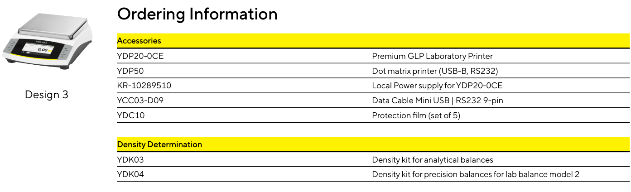Click Density kit for precision balances text
Image resolution: width=631 pixels, height=192 pixels.
[x=476, y=174]
